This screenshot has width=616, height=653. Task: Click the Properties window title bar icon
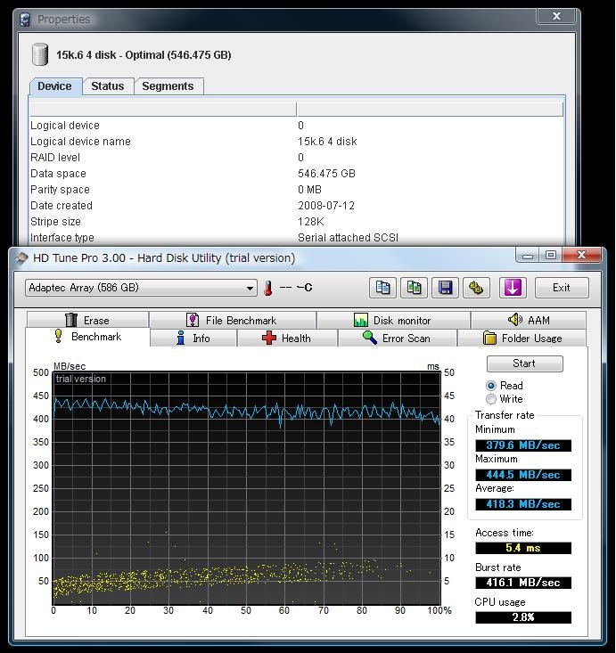[26, 20]
